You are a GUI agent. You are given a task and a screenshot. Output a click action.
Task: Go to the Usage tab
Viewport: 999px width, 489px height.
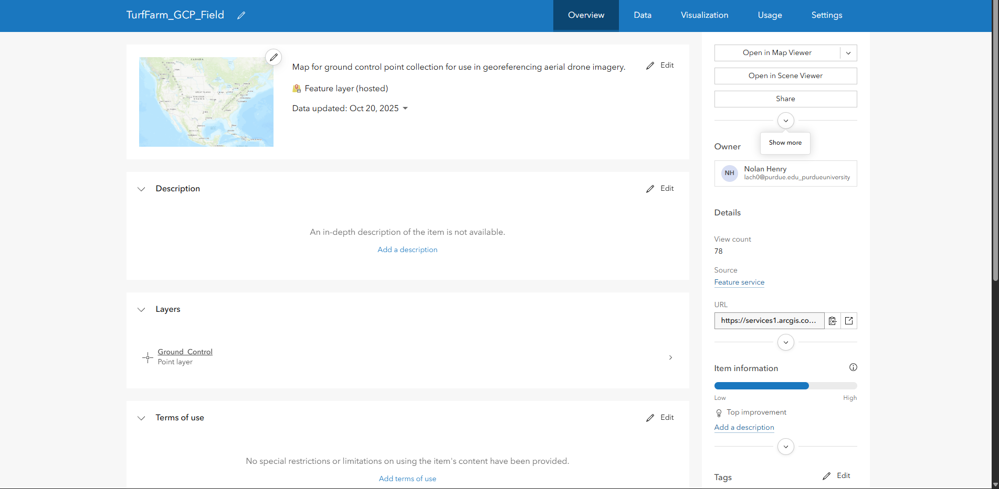770,15
